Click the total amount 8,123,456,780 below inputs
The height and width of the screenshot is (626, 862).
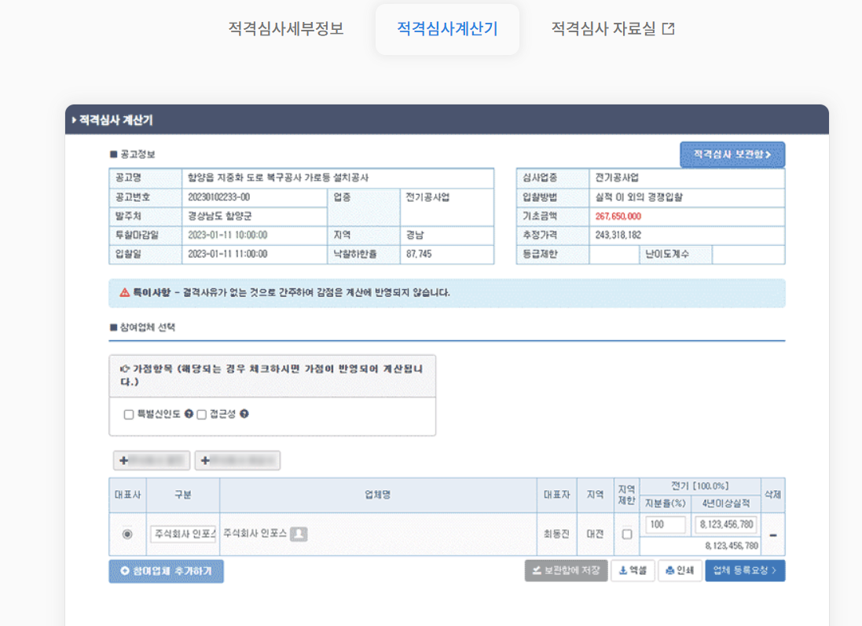click(x=731, y=547)
